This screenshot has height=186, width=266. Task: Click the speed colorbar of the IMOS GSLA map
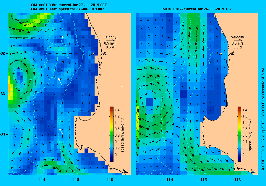point(239,134)
